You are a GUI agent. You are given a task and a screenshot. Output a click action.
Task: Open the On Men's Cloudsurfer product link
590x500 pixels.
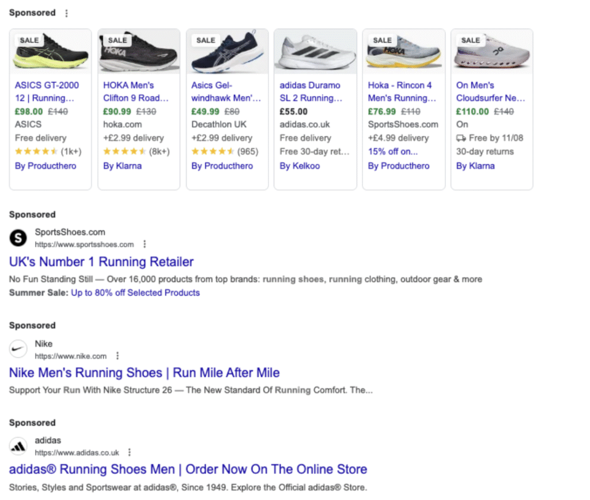pos(491,92)
